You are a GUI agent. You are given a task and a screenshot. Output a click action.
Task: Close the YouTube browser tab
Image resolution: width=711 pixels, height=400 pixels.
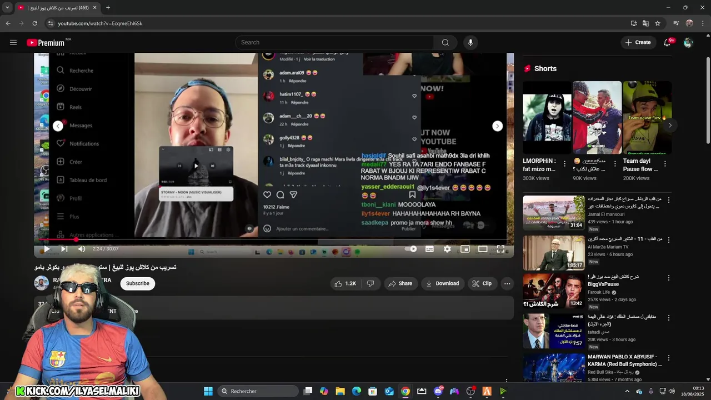pos(94,8)
